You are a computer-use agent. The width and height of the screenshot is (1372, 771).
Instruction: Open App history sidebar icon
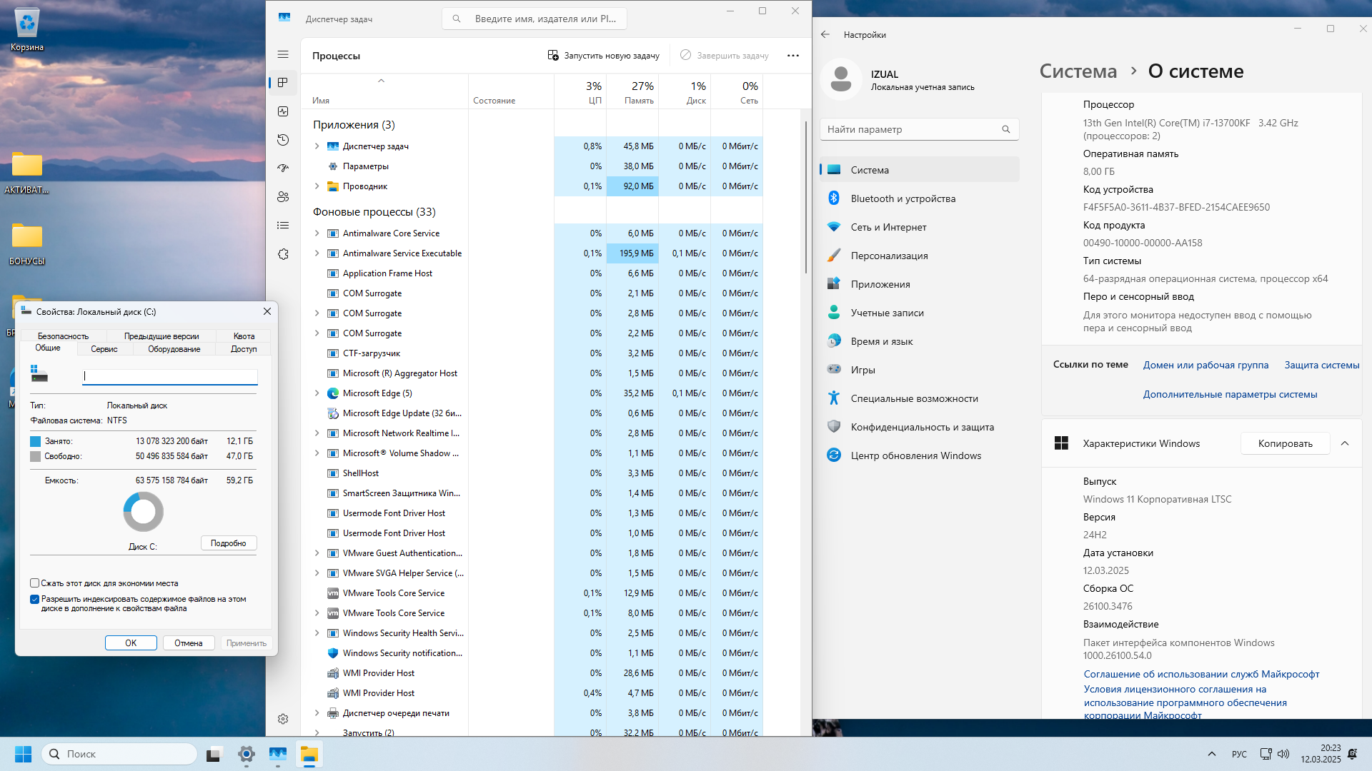point(283,140)
